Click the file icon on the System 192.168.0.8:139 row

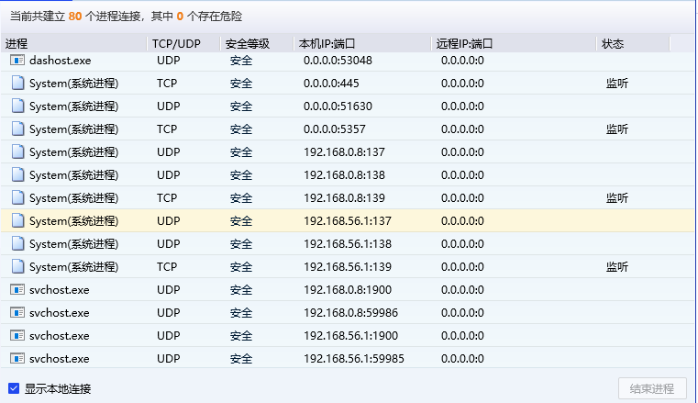tap(17, 197)
